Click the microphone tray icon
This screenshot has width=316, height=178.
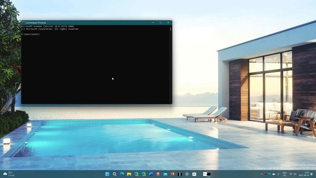[x=278, y=174]
